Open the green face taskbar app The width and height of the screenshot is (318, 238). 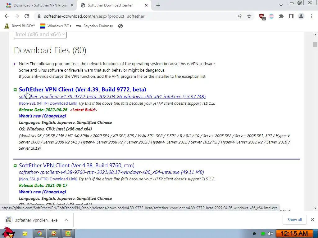click(68, 234)
